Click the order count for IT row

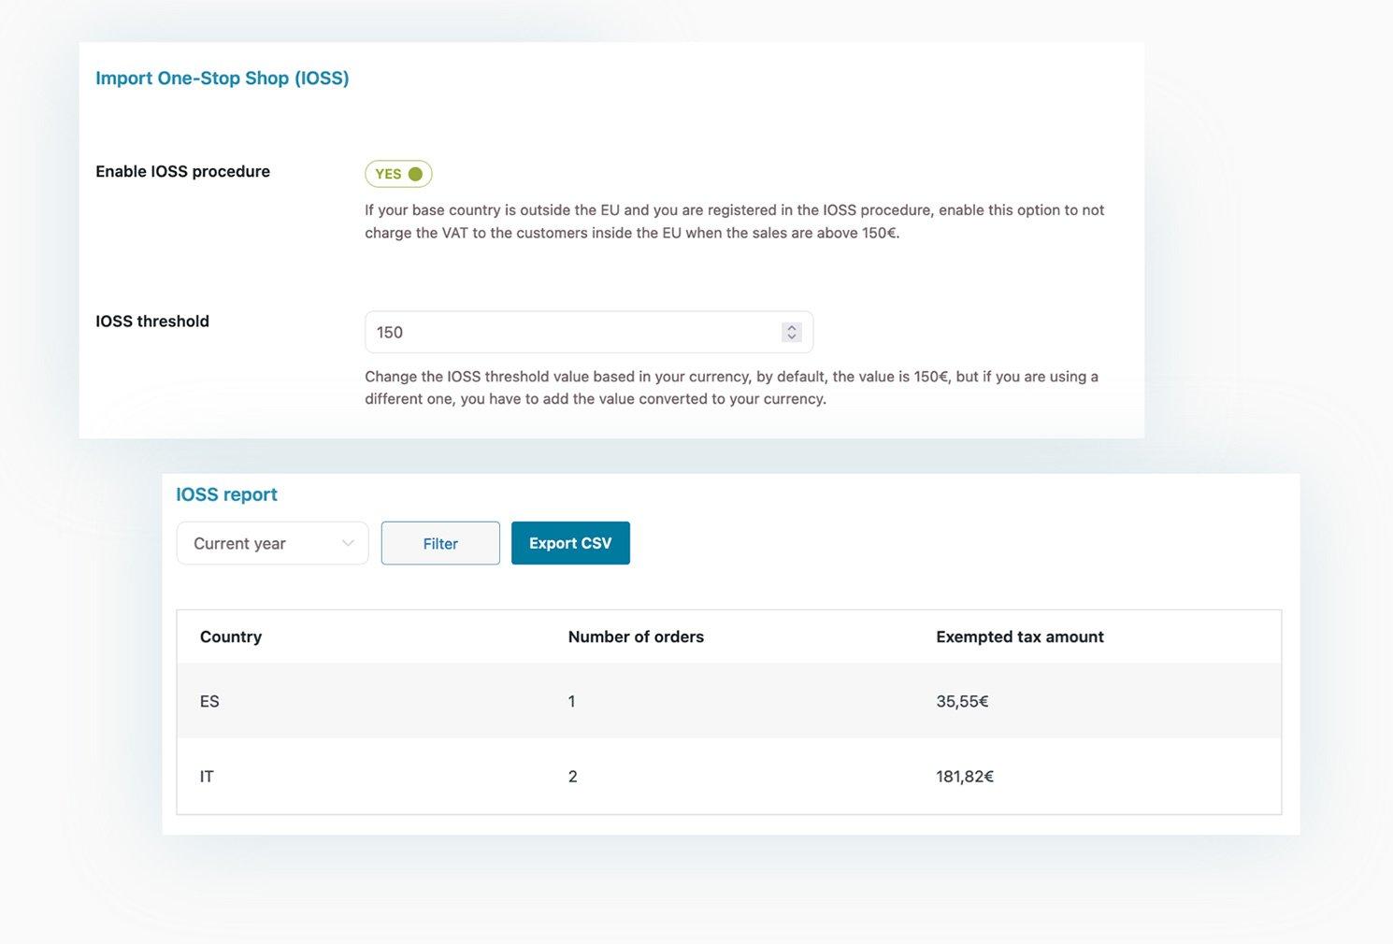tap(573, 776)
